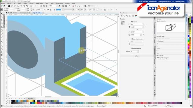Select the Artistic Media tool
This screenshot has width=193, height=108.
pos(2,29)
